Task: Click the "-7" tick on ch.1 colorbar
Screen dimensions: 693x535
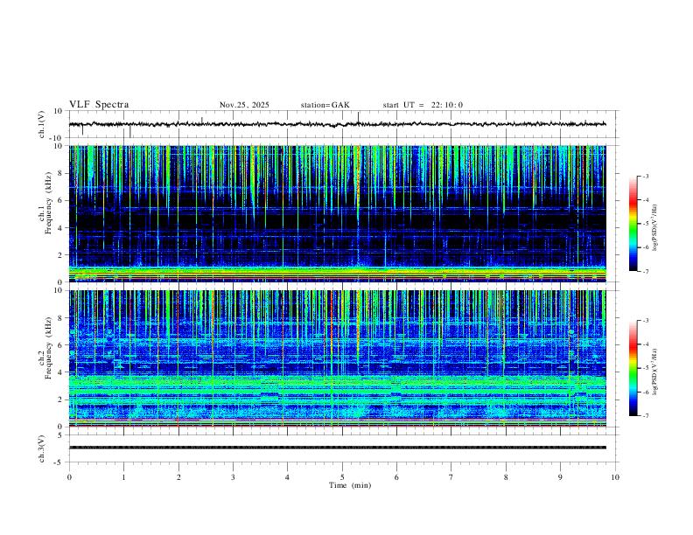Action: (x=645, y=271)
